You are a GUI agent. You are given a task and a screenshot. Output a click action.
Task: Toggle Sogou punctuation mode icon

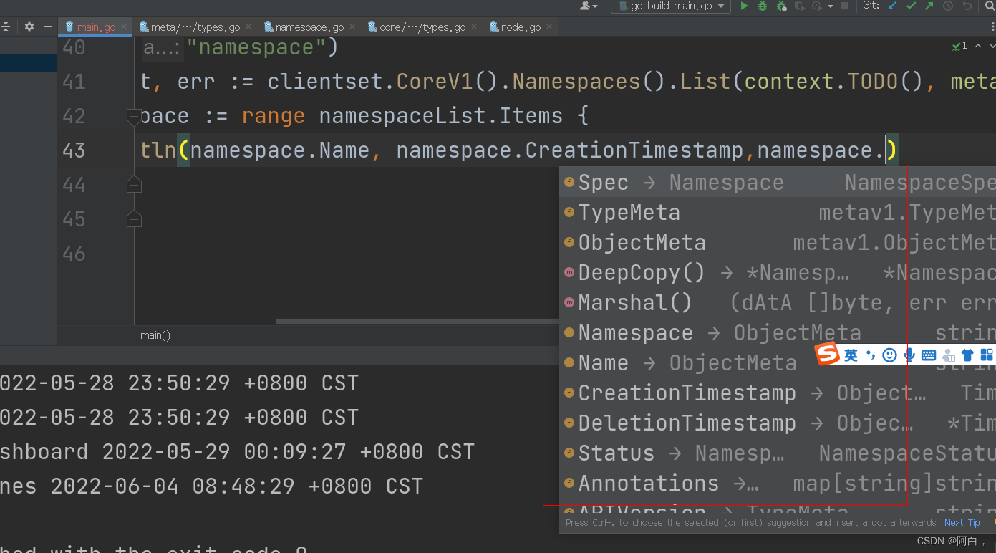click(870, 355)
